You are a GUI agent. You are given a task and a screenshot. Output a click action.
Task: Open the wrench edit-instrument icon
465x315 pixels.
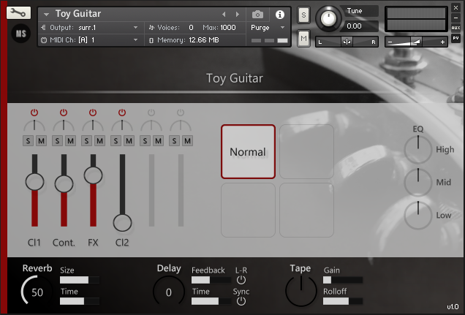[21, 13]
